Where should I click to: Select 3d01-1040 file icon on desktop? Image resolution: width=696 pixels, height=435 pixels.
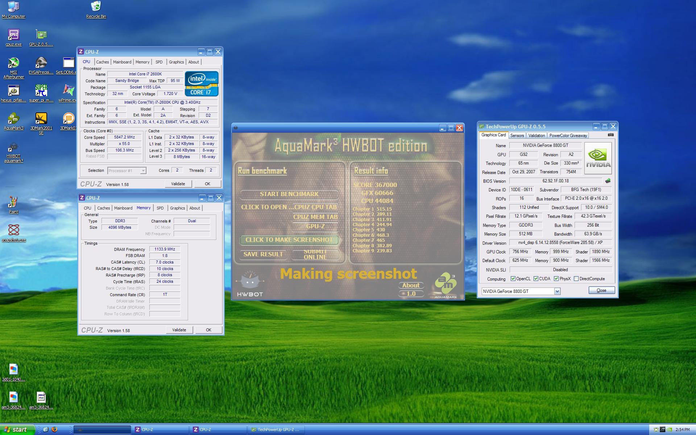pyautogui.click(x=13, y=373)
